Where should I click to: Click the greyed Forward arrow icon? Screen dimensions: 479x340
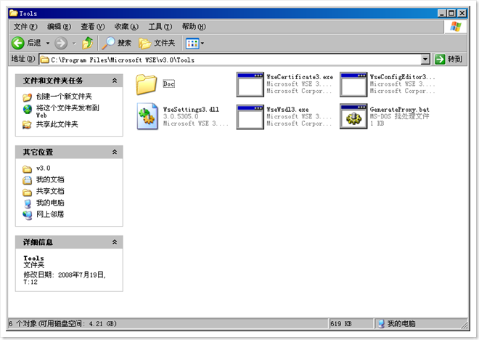61,43
